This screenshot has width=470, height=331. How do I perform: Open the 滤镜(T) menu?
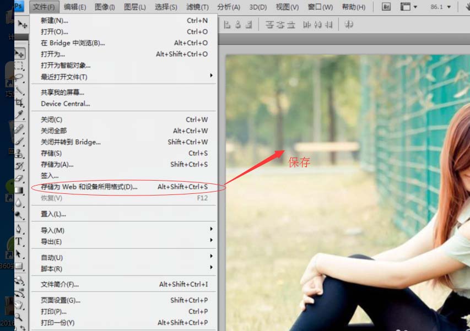point(197,7)
